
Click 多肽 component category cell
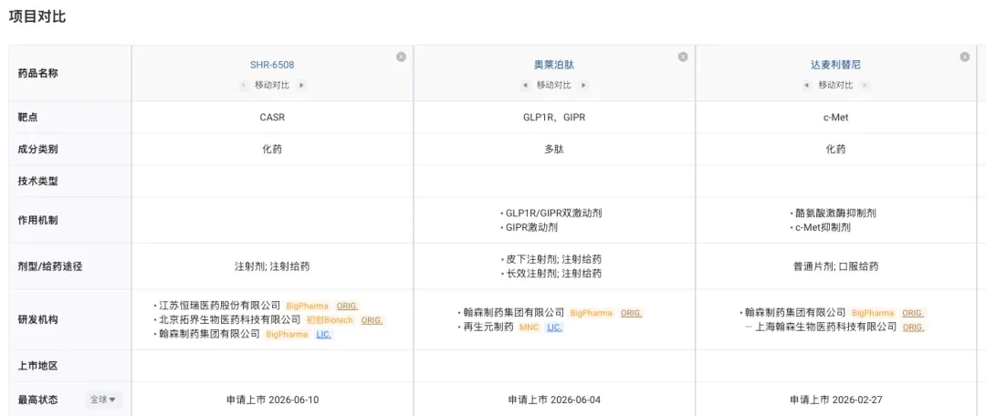tap(554, 150)
